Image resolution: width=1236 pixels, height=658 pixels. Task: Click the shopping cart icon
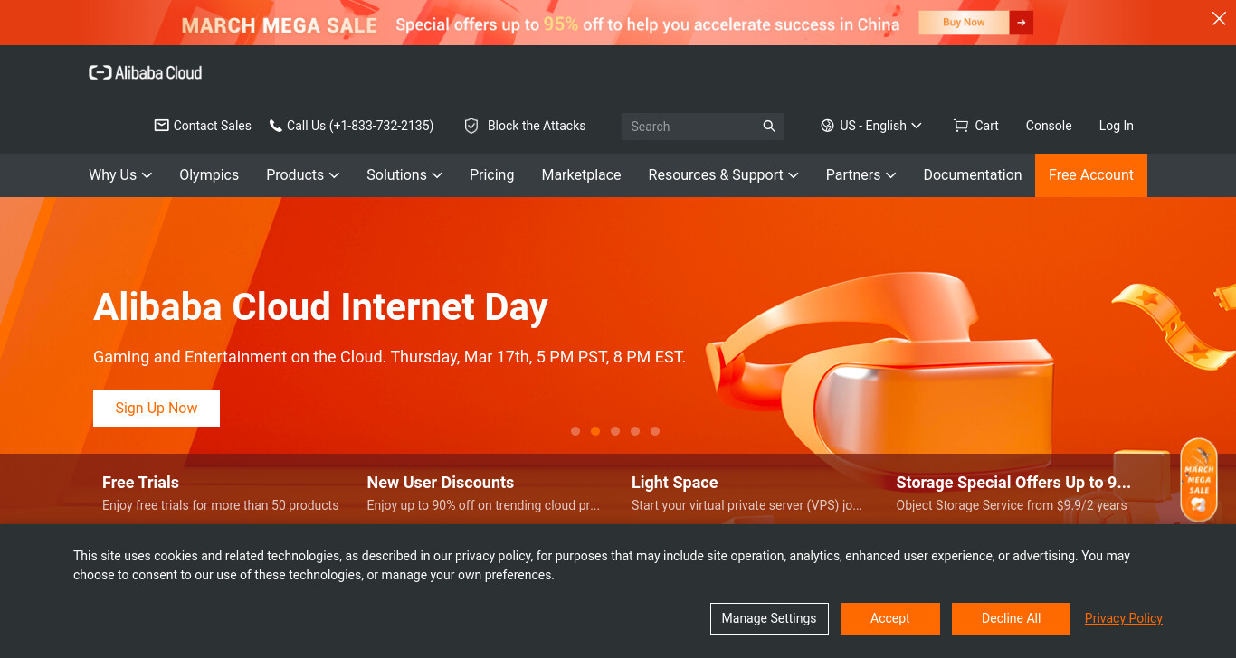(960, 126)
